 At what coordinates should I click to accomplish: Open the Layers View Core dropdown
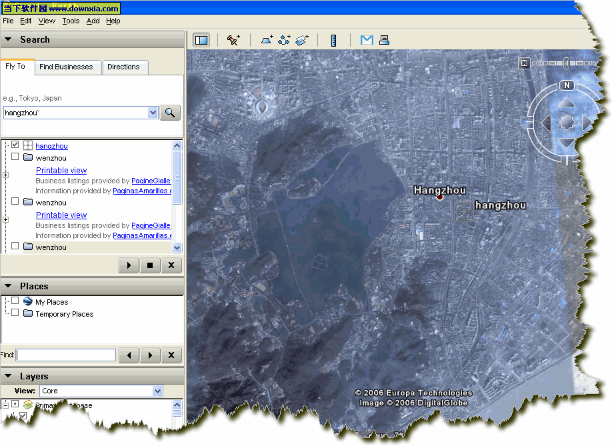click(x=157, y=391)
